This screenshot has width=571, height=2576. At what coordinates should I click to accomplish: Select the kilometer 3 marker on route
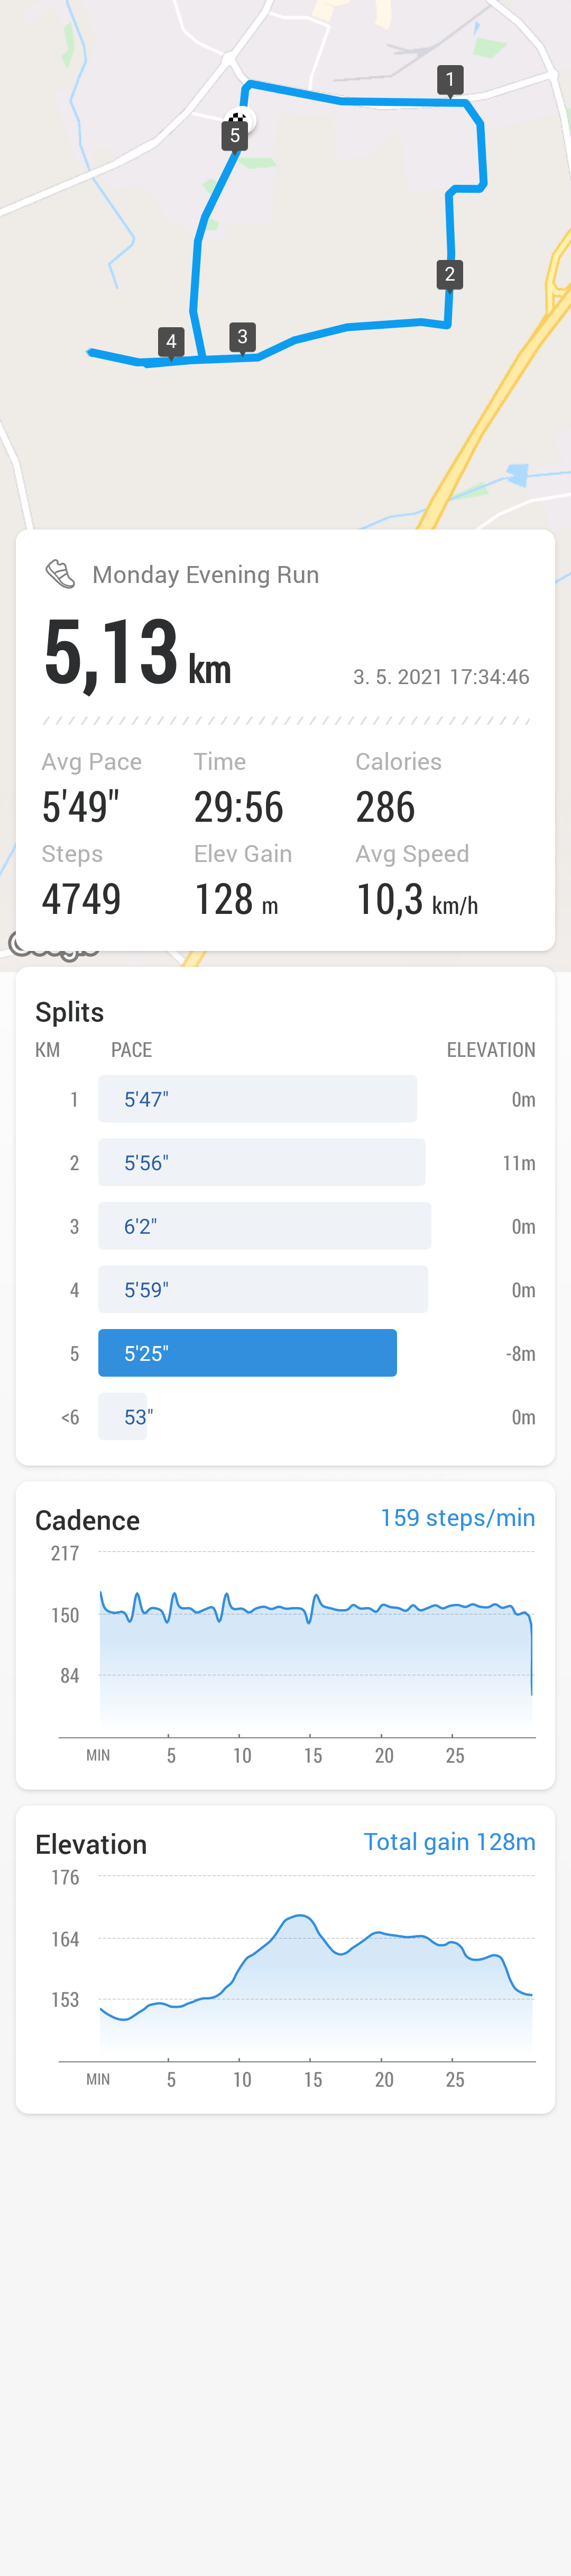coord(242,338)
